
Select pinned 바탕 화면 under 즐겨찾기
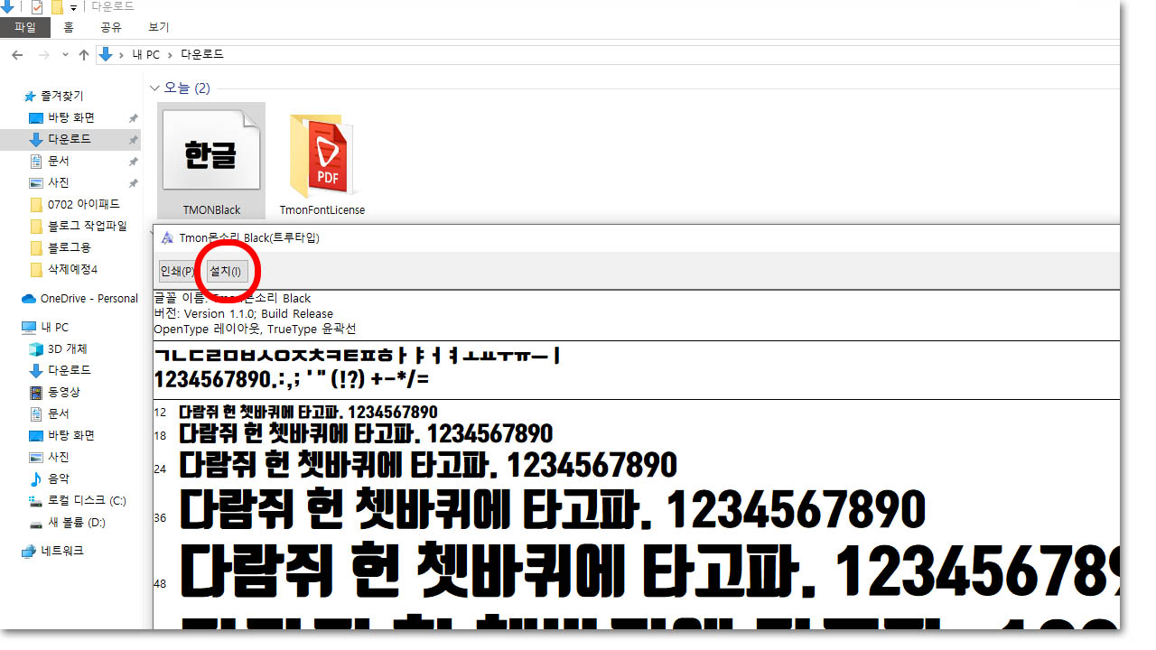pos(71,117)
